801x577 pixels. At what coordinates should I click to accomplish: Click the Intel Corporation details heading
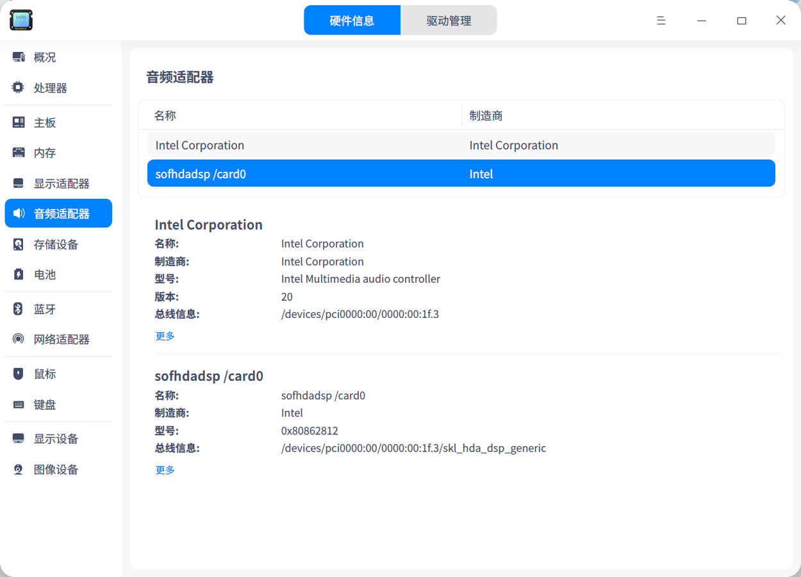pos(209,224)
